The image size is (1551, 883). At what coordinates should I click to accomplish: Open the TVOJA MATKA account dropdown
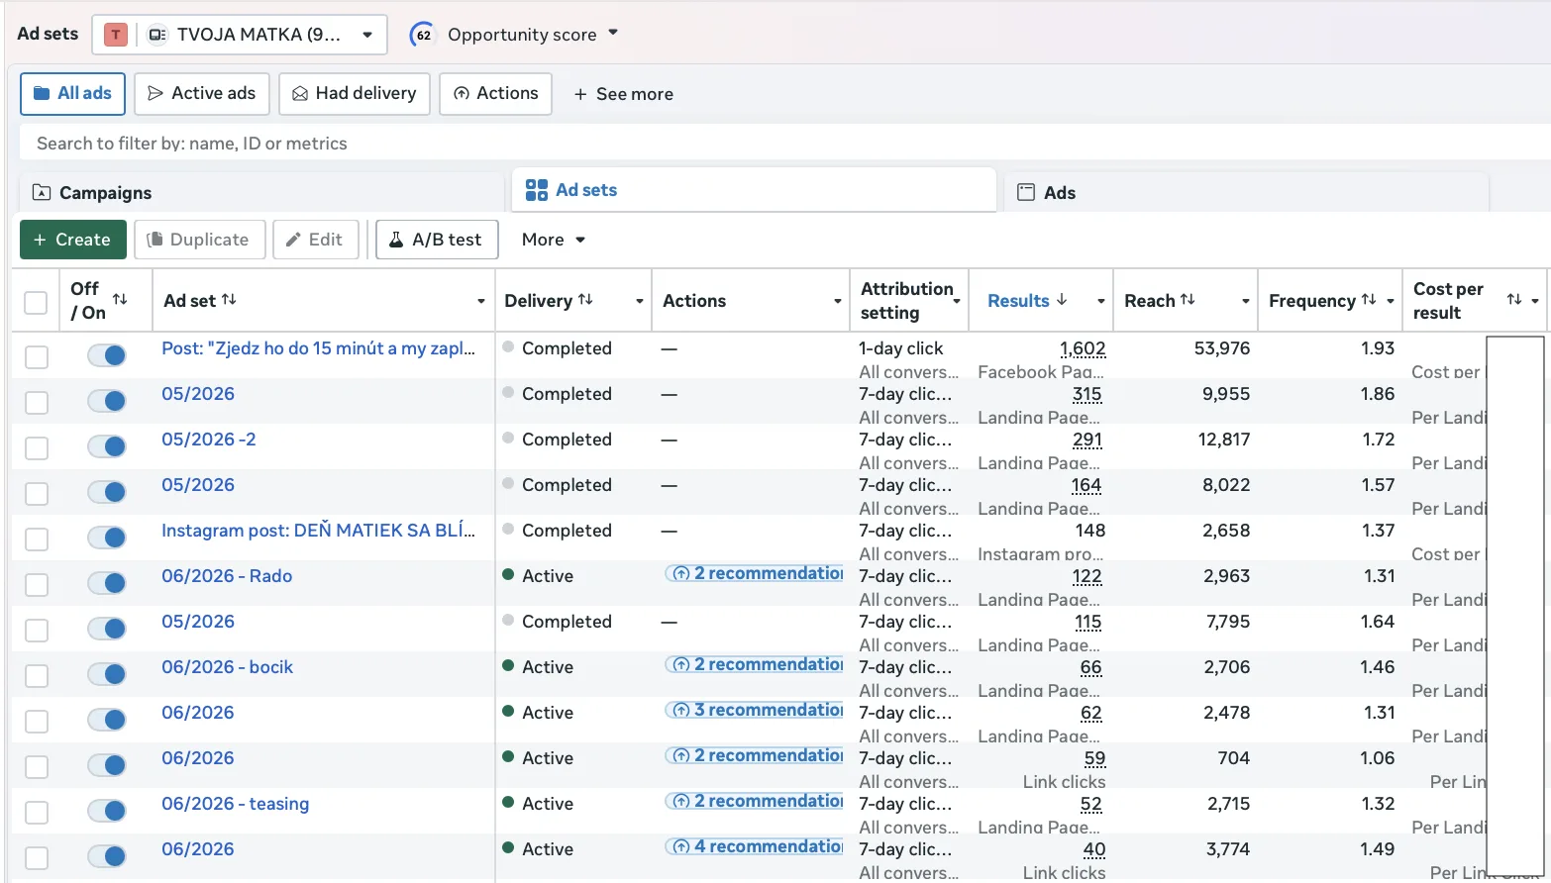point(240,35)
